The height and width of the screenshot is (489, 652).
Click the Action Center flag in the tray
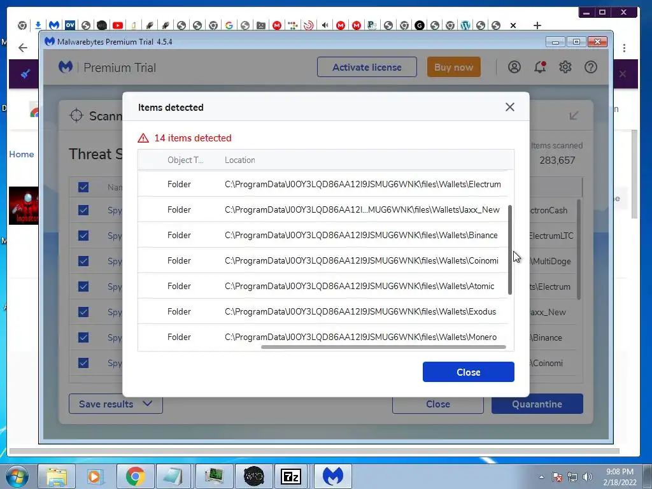tap(556, 477)
